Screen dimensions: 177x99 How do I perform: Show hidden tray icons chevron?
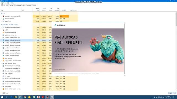pyautogui.click(x=152, y=97)
